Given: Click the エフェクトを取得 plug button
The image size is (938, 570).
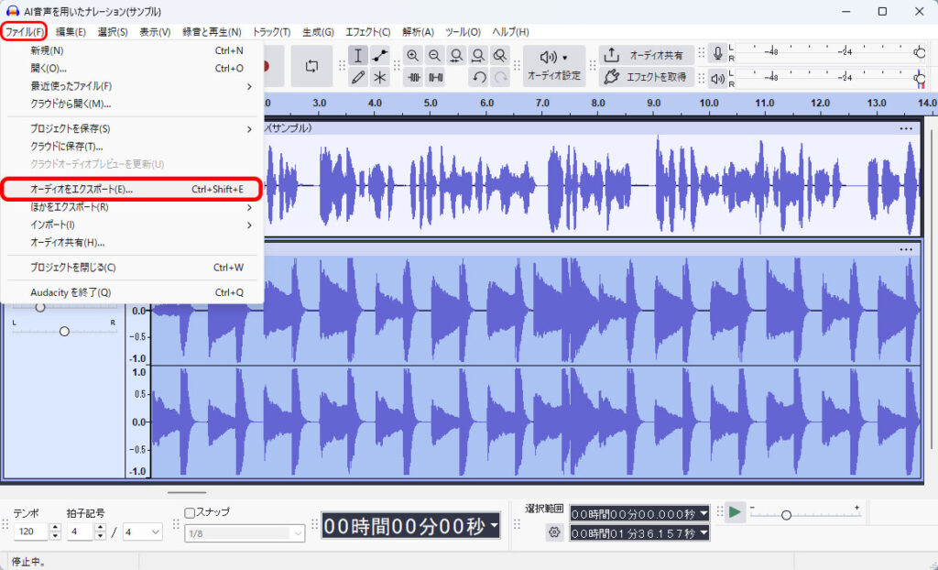Looking at the screenshot, I should pyautogui.click(x=646, y=77).
